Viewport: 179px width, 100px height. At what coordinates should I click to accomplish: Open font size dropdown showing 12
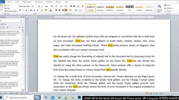(x=36, y=6)
